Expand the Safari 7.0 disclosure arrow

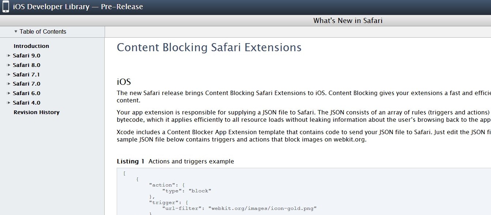(x=9, y=84)
